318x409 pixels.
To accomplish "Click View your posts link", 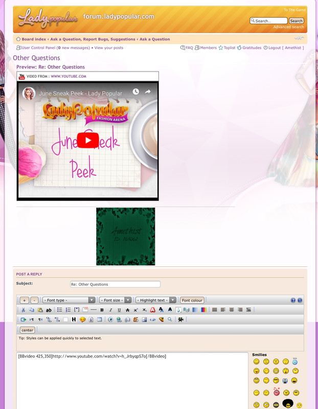I will (x=109, y=48).
